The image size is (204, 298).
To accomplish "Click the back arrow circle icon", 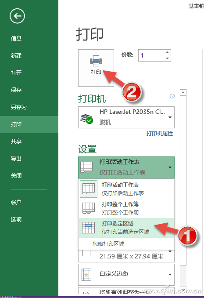I will tap(17, 16).
